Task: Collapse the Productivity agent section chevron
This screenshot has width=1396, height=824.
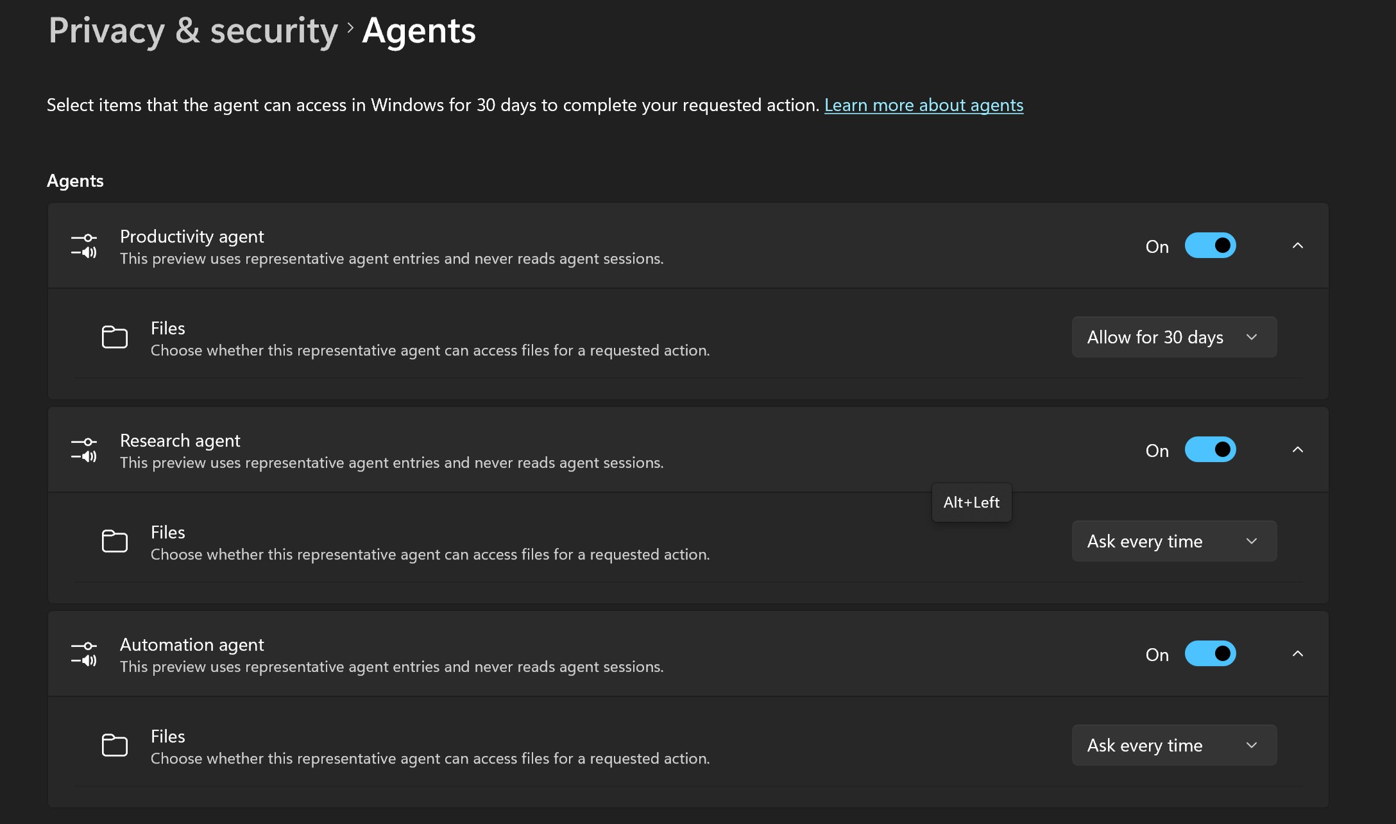Action: pos(1298,246)
